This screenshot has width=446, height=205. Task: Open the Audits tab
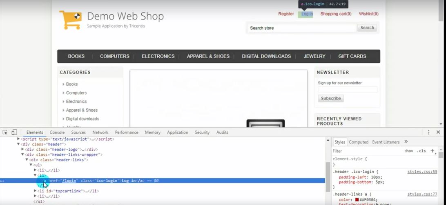[222, 132]
